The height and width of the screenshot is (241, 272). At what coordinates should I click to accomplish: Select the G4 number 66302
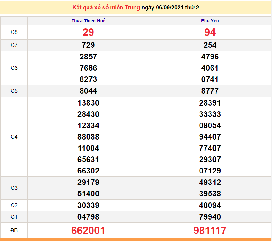pos(88,171)
